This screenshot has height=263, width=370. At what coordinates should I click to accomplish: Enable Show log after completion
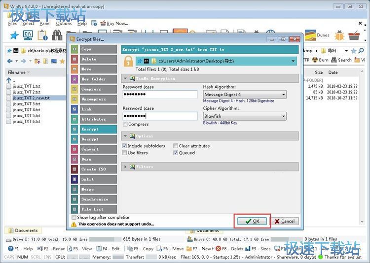pyautogui.click(x=74, y=217)
